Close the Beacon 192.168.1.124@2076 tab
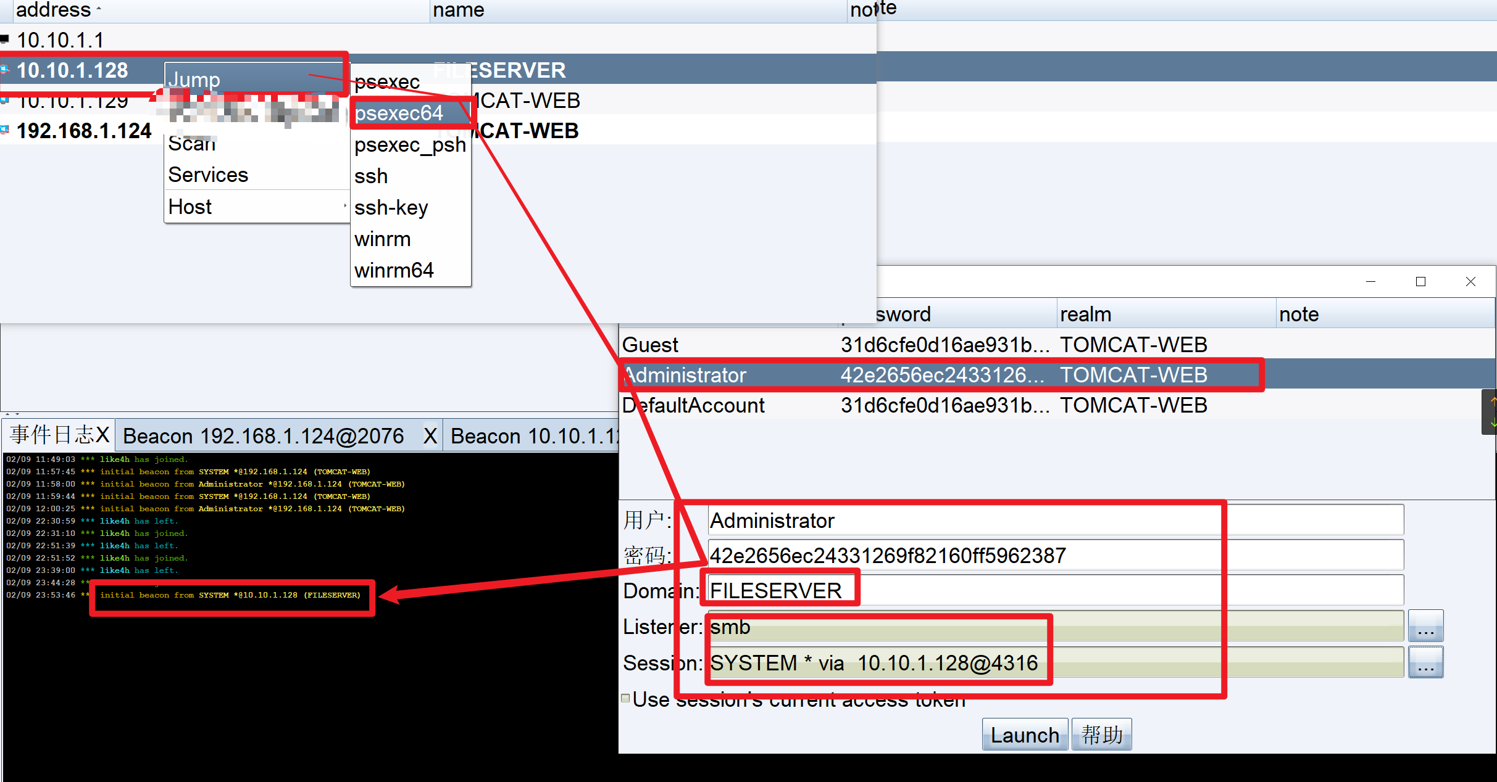The width and height of the screenshot is (1497, 782). [x=430, y=436]
